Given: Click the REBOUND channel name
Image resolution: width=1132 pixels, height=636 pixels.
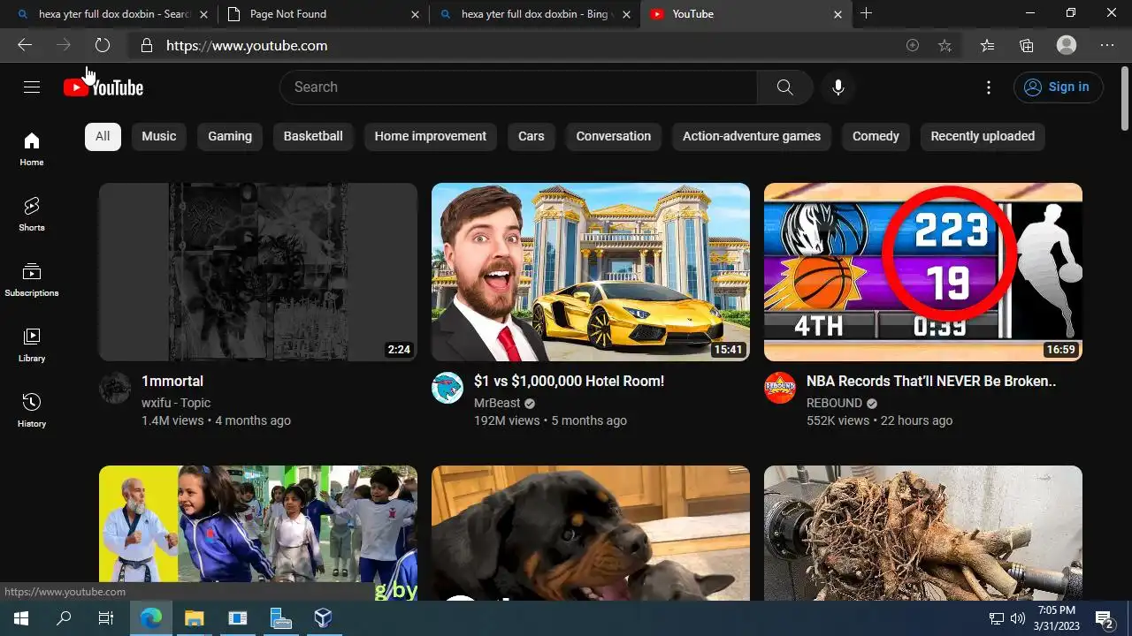Looking at the screenshot, I should (834, 403).
